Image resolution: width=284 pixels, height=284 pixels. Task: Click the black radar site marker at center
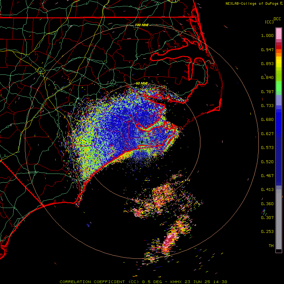coord(142,142)
